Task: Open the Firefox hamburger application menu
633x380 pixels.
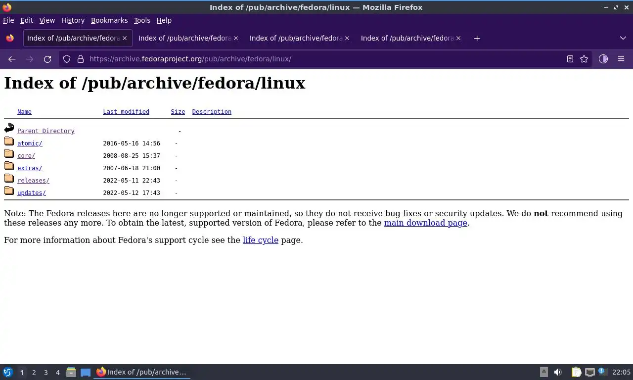Action: 621,59
